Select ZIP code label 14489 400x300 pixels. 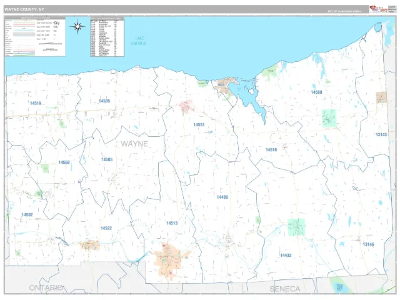click(x=222, y=197)
